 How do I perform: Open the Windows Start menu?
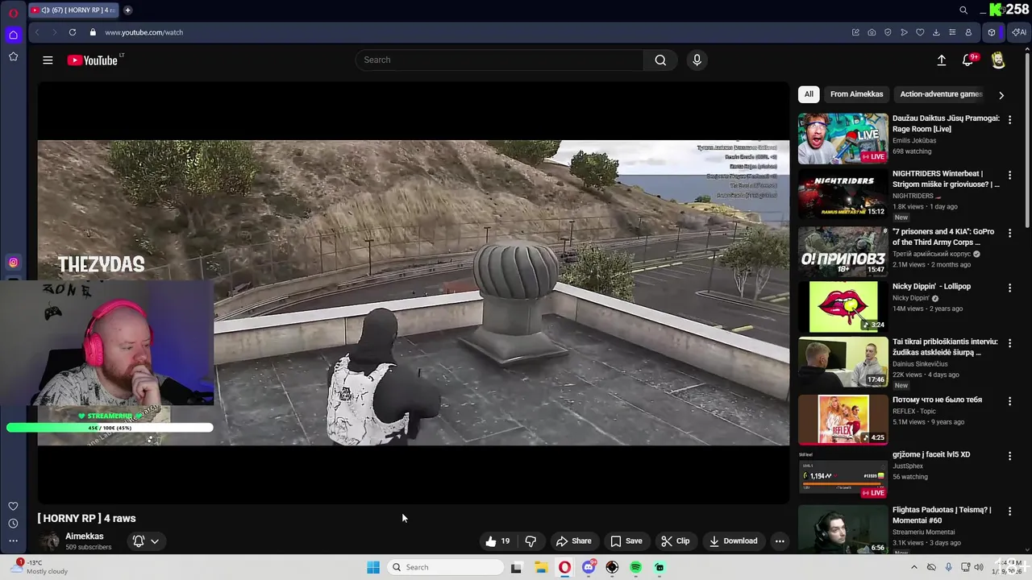373,567
